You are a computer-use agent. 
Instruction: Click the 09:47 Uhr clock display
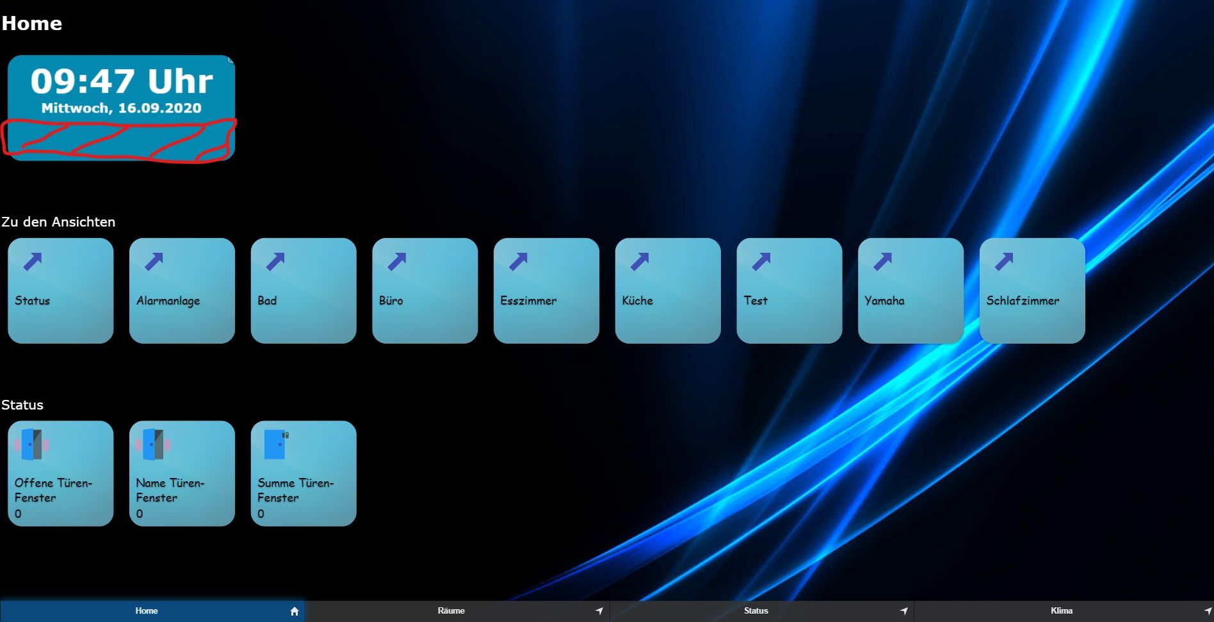point(122,81)
